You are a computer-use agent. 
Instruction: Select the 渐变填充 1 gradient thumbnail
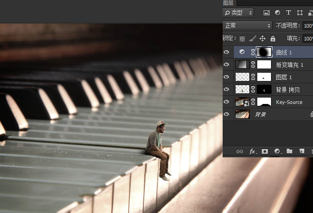coord(242,64)
